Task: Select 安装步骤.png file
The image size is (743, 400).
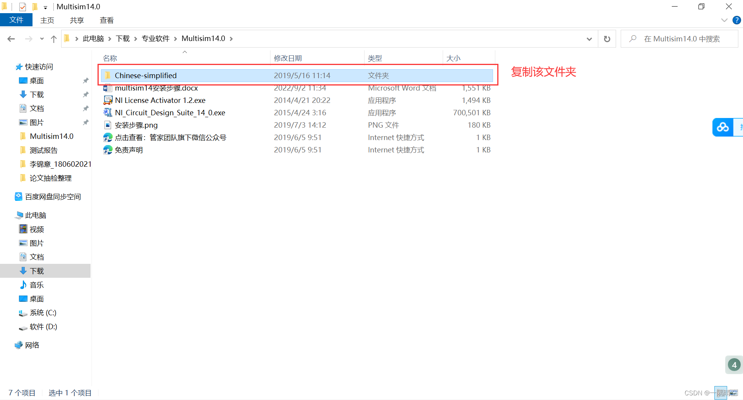Action: click(x=297, y=125)
